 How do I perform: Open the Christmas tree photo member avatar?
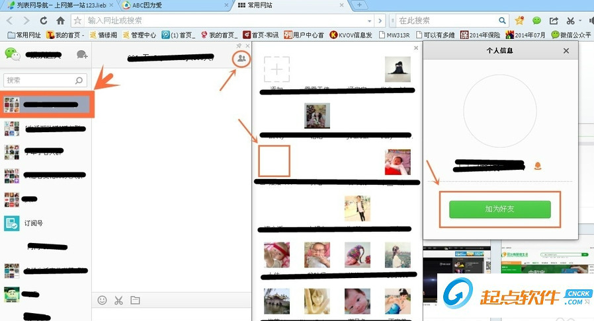pos(317,116)
